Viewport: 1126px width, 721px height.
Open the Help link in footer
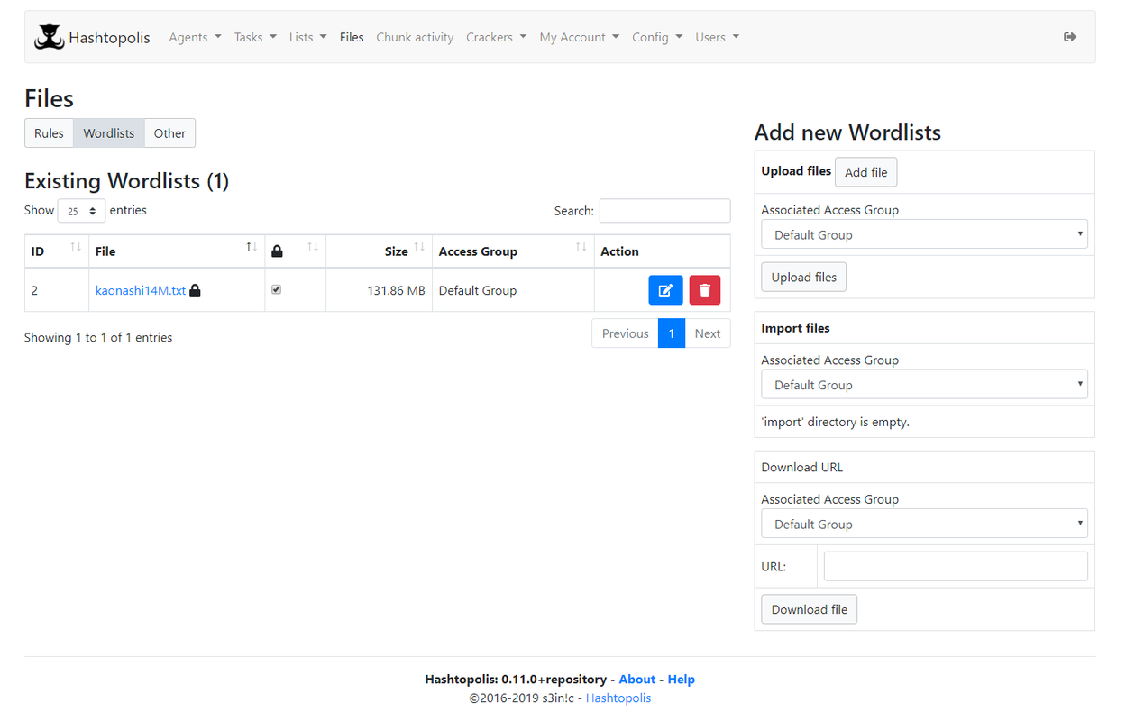pyautogui.click(x=682, y=679)
